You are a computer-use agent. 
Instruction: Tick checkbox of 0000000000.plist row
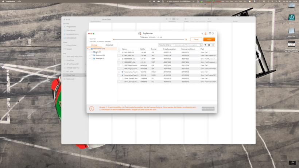(119, 59)
